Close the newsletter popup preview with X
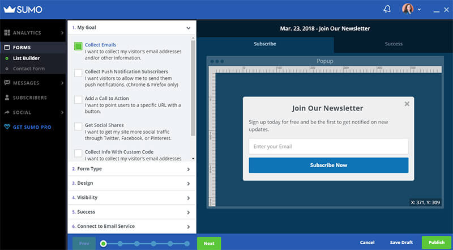This screenshot has height=250, width=453. coord(407,104)
